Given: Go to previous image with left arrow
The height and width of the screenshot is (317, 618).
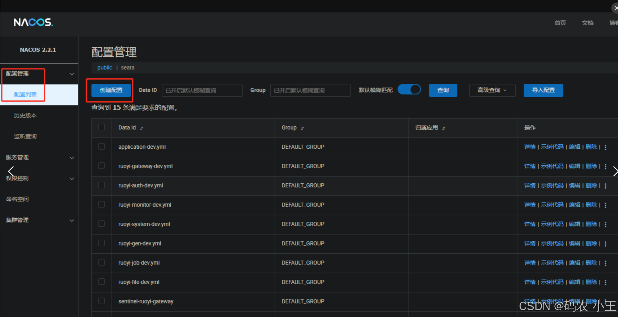Looking at the screenshot, I should click(11, 171).
